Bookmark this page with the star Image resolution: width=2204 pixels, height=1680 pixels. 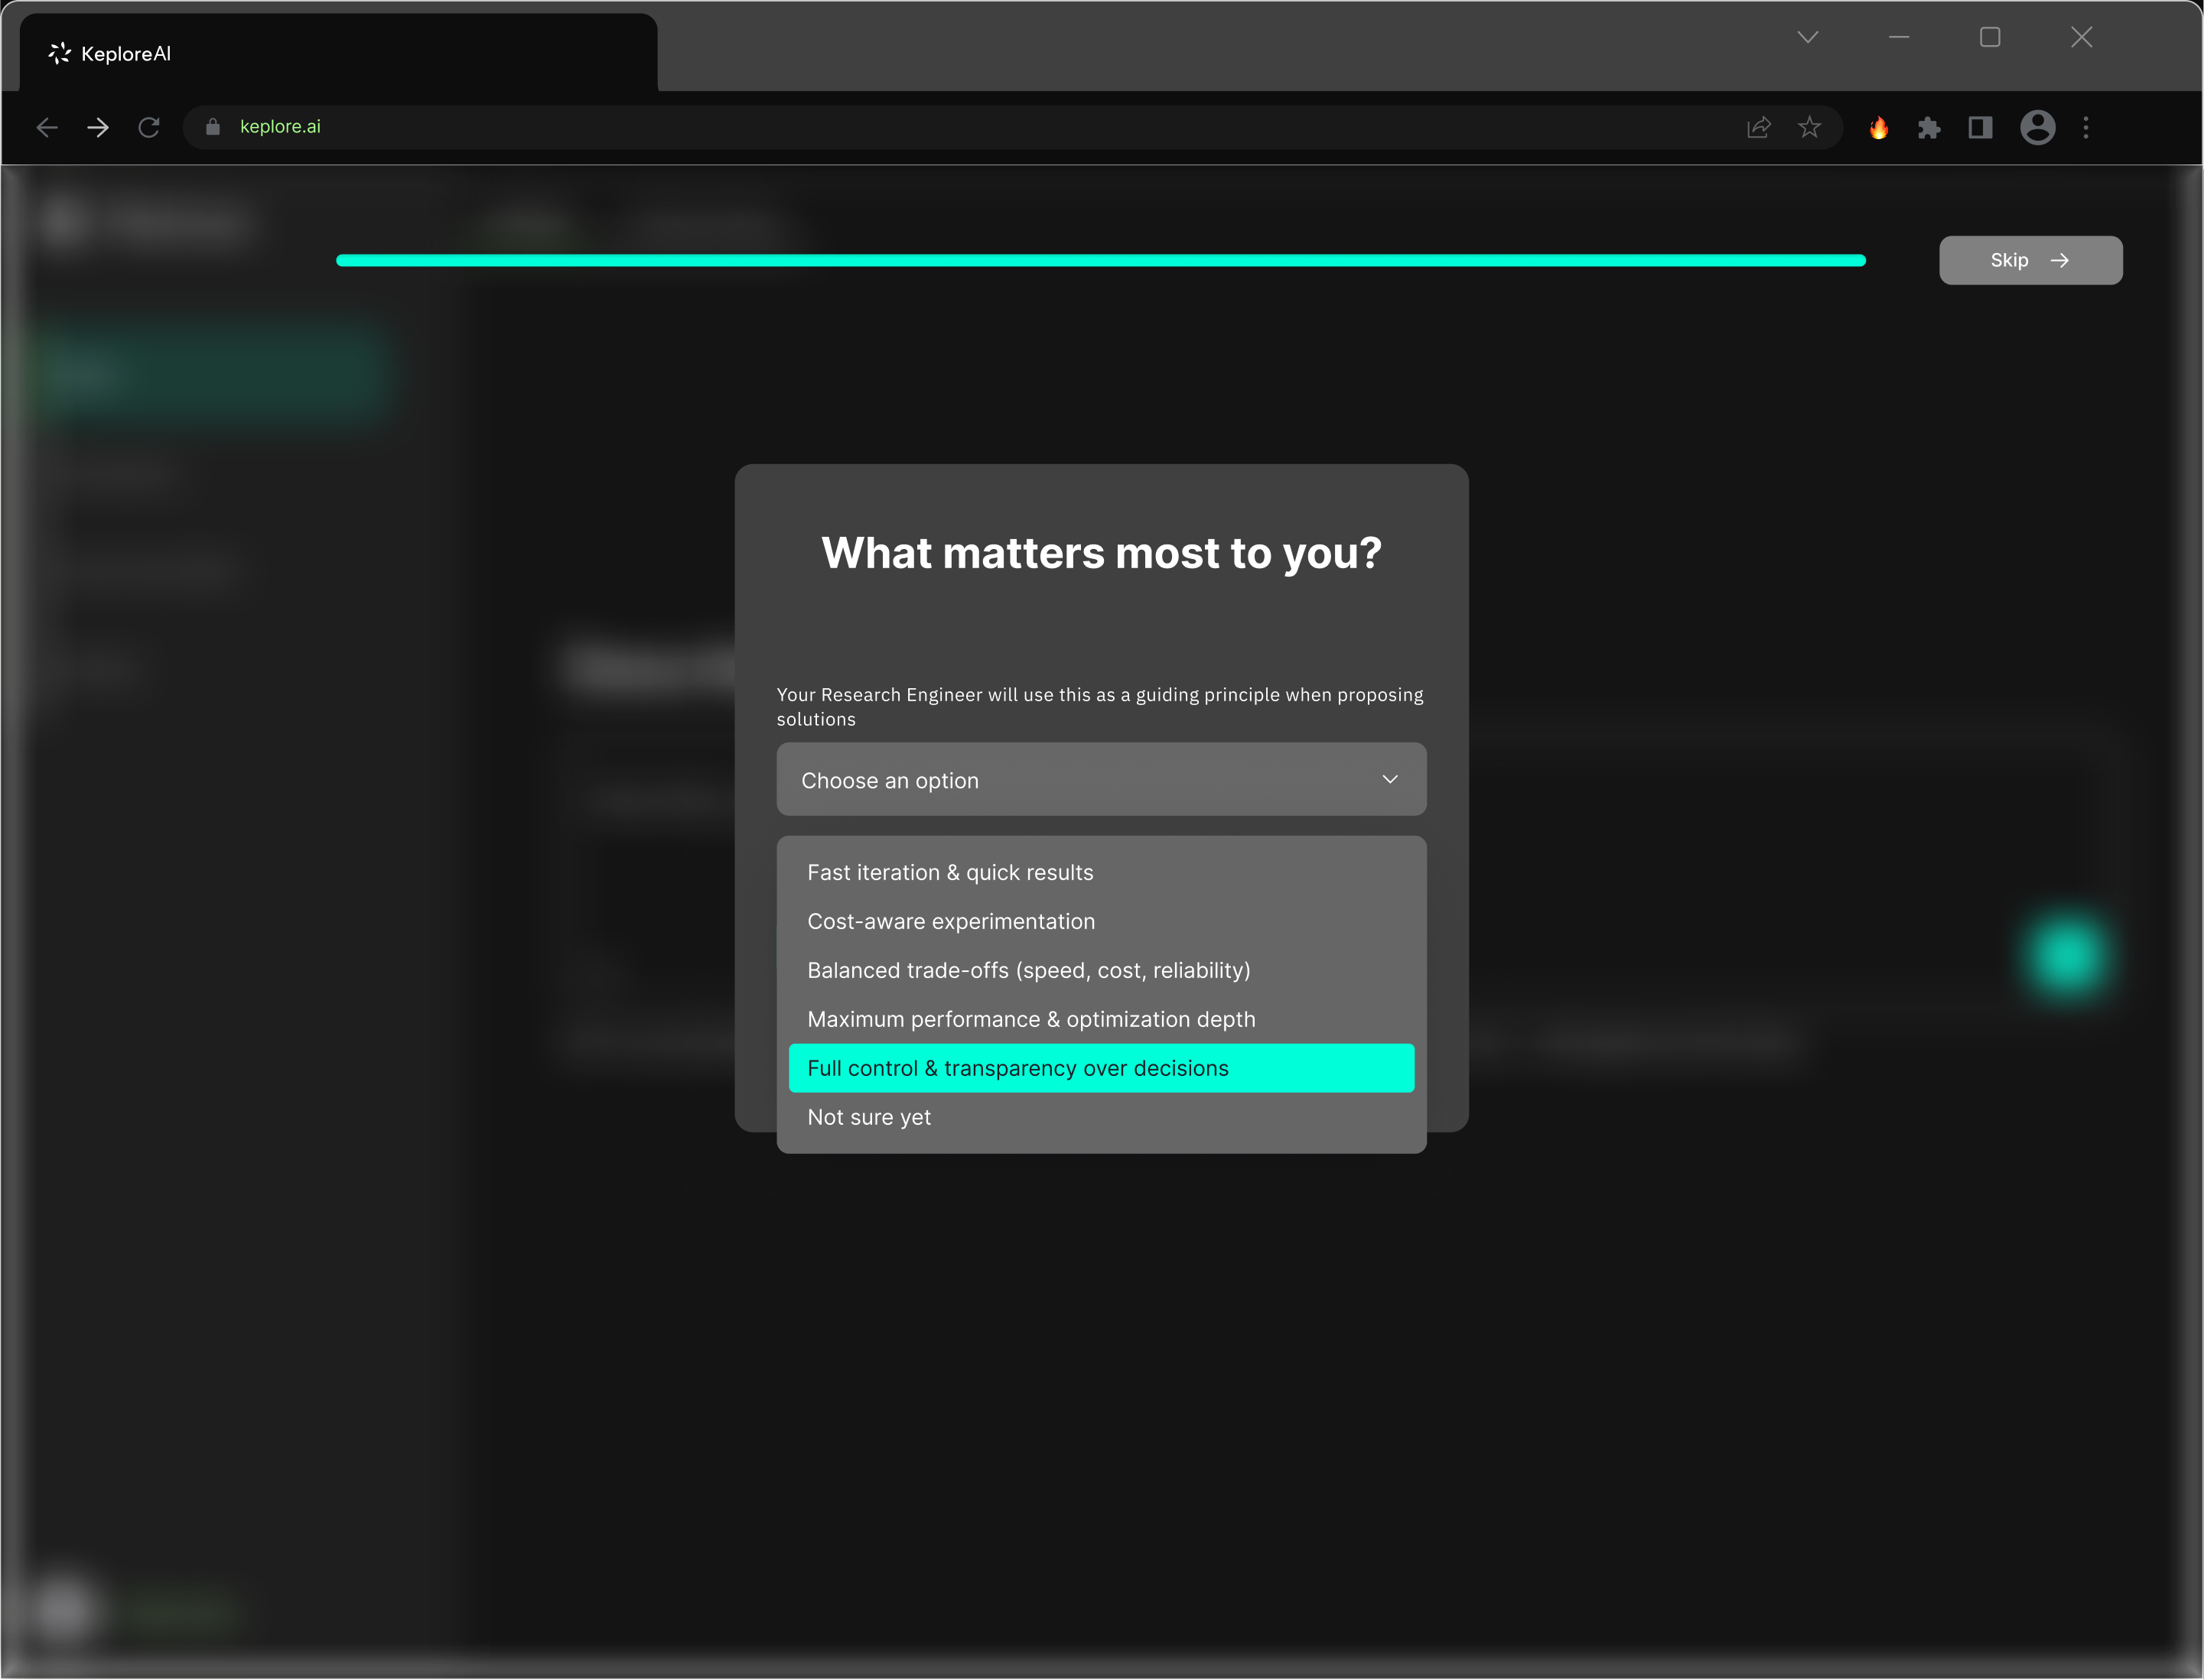1810,127
